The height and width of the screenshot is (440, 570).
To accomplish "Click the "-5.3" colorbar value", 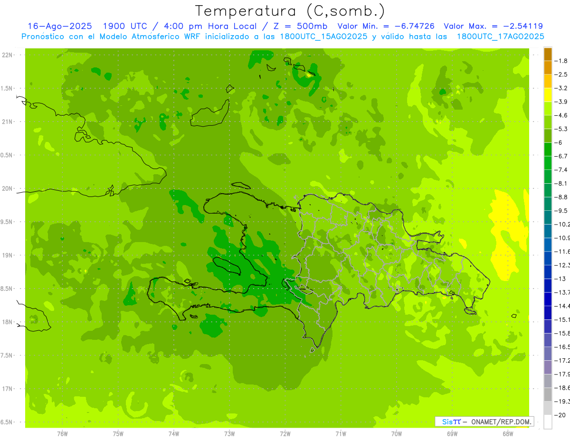I will (561, 129).
